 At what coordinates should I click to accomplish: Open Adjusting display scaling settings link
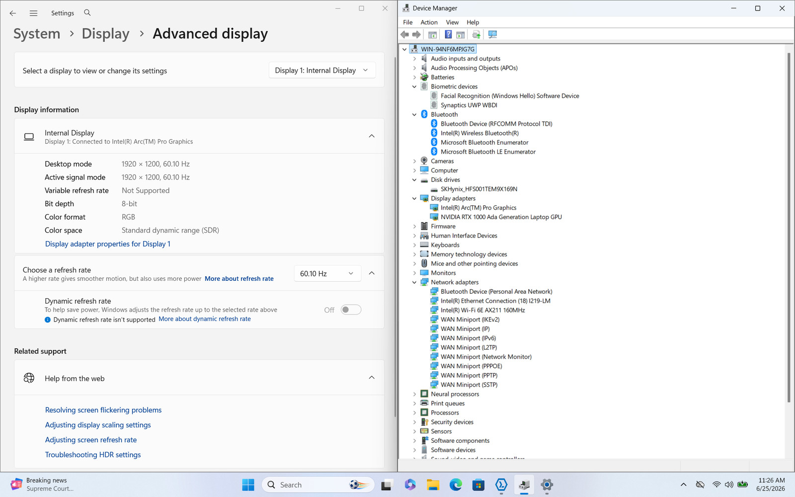pyautogui.click(x=98, y=425)
